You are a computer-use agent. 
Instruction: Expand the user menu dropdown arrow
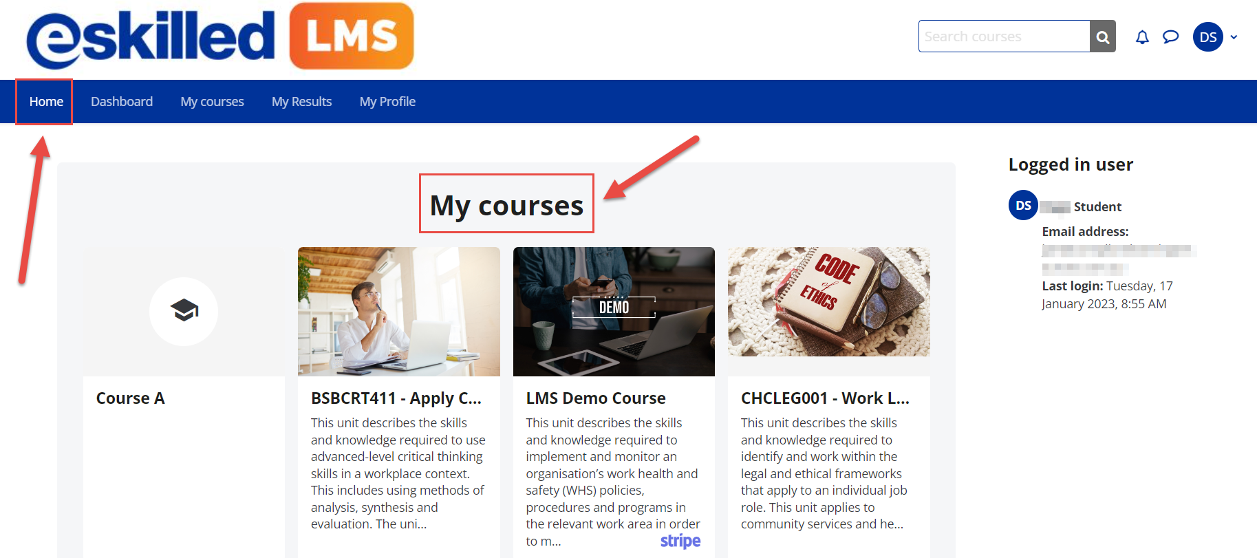point(1234,37)
